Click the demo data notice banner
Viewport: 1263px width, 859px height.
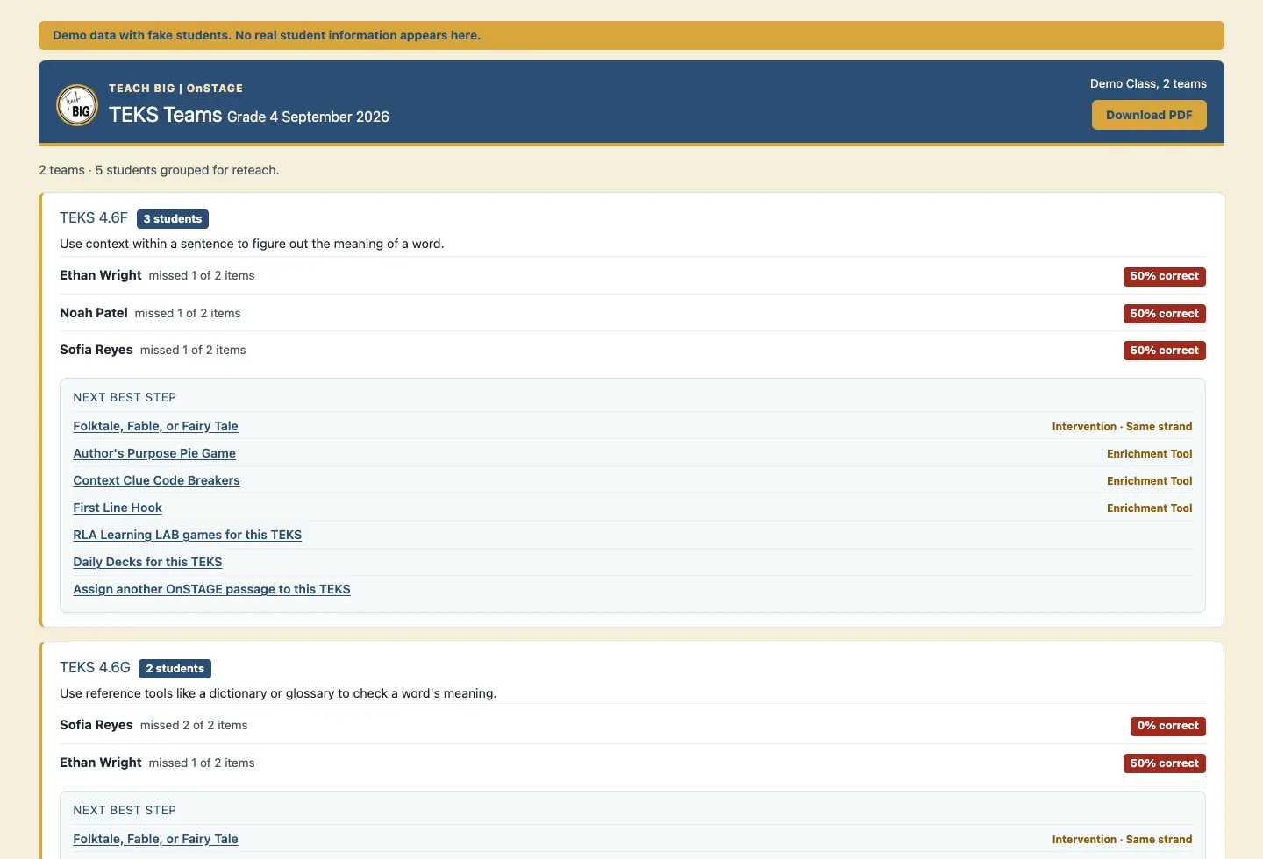pos(631,35)
